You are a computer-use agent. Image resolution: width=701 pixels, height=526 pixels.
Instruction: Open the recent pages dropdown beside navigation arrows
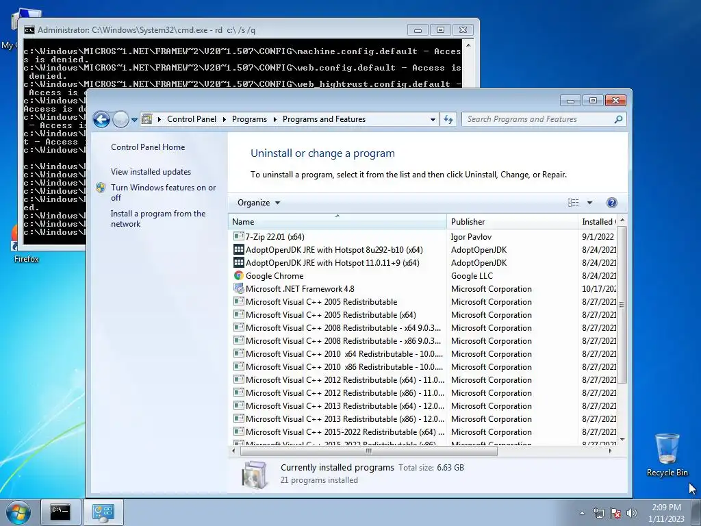(134, 120)
